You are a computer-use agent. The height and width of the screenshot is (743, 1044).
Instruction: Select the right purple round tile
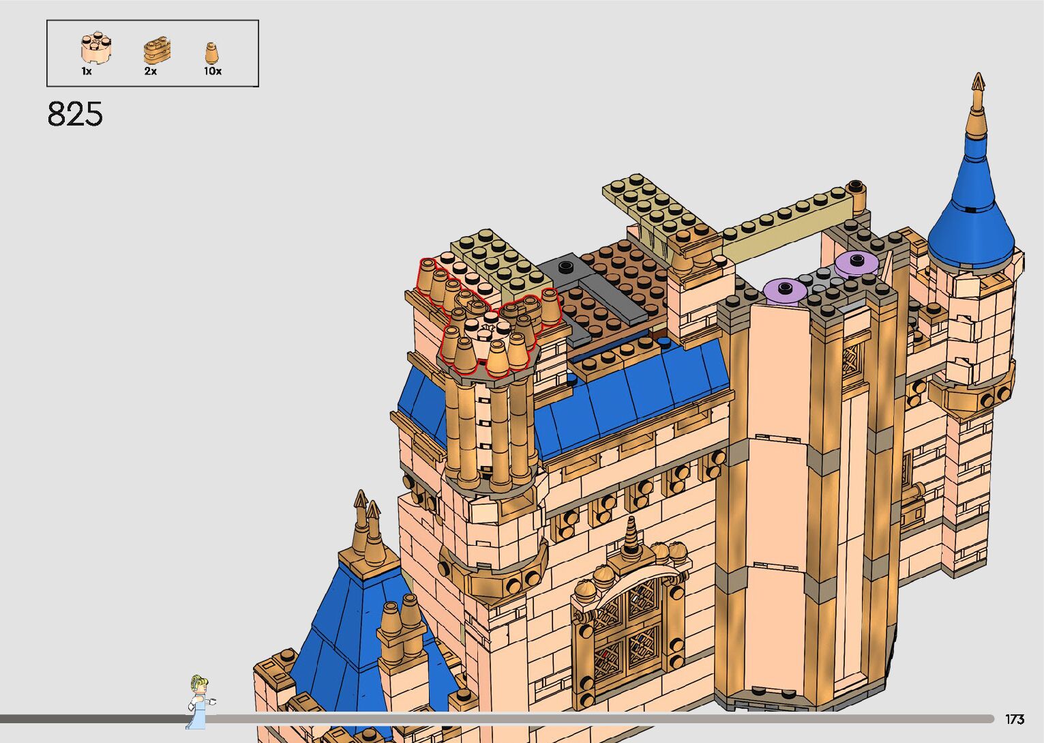coord(856,262)
